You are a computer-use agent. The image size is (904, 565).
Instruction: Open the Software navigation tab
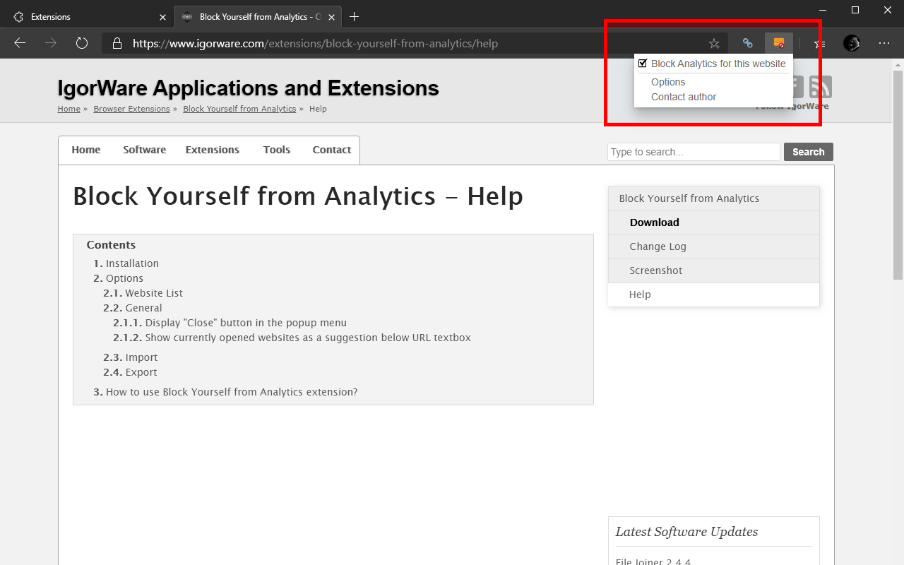coord(144,150)
